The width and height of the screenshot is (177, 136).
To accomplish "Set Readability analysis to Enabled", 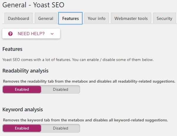I will (x=22, y=89).
